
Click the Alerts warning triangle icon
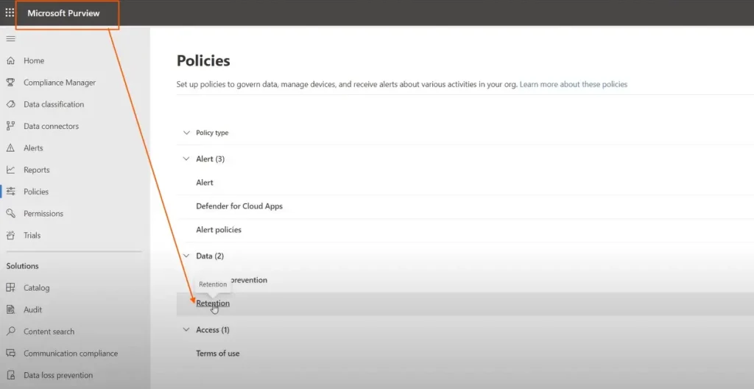pyautogui.click(x=10, y=148)
